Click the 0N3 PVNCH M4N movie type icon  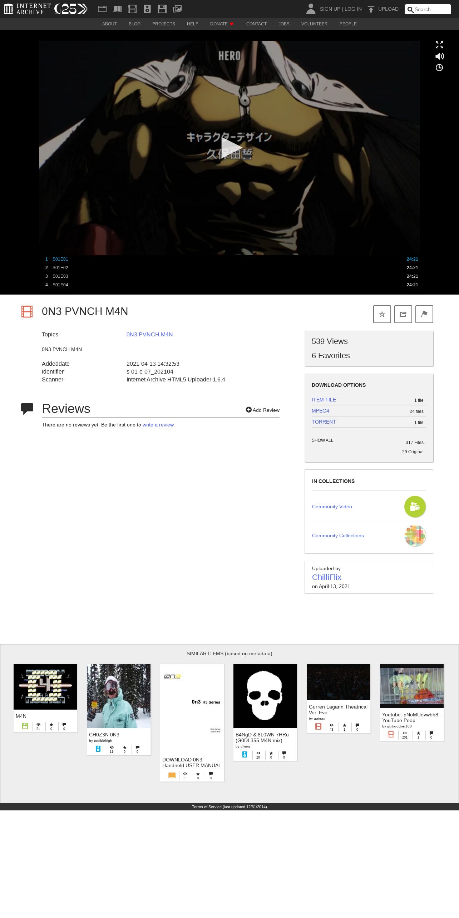pos(27,311)
